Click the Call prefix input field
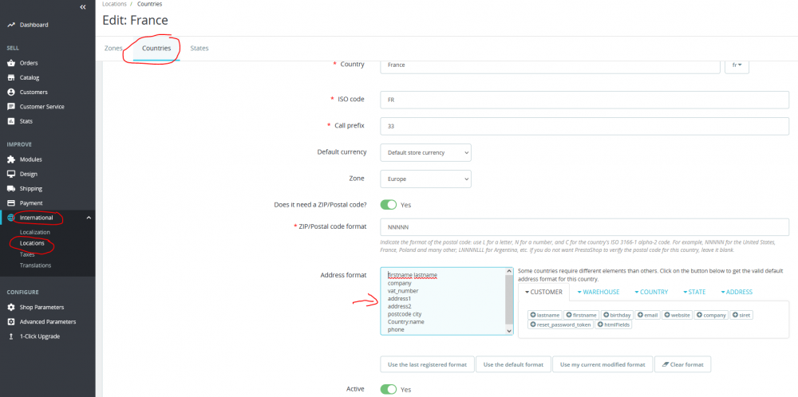This screenshot has width=798, height=397. click(x=584, y=126)
